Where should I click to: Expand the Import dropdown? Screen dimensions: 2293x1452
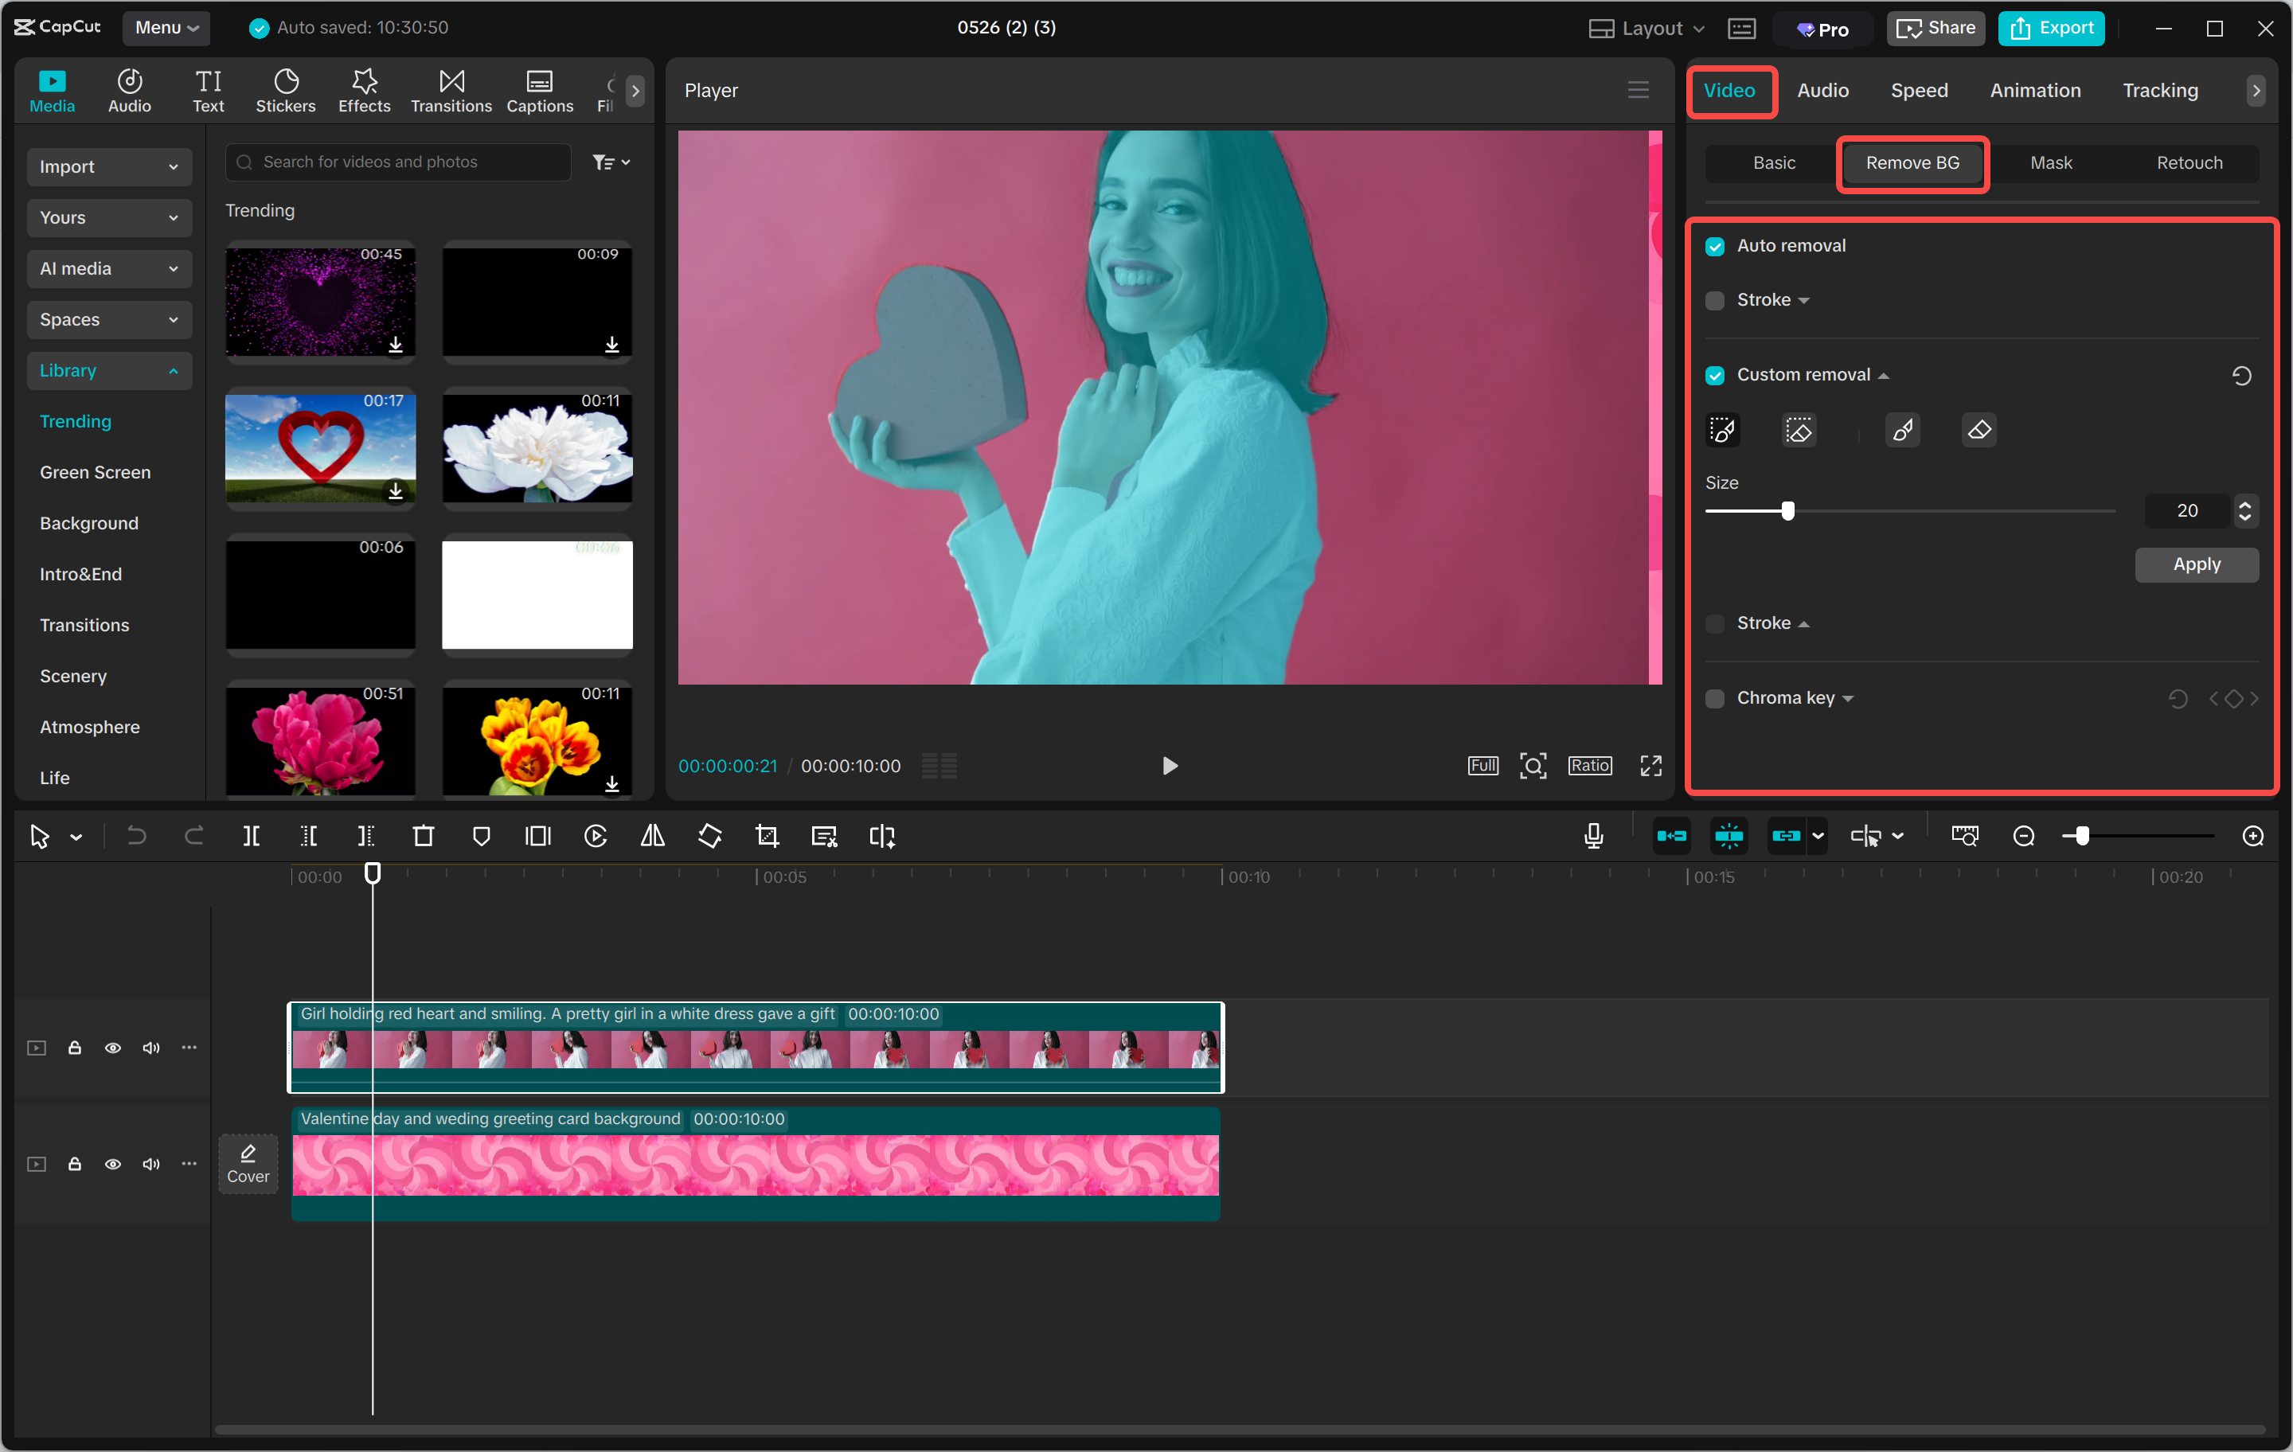[108, 166]
